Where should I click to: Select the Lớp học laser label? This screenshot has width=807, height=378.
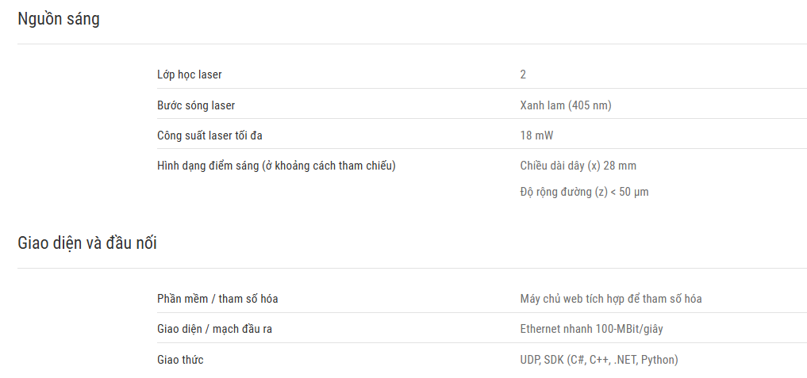click(190, 74)
